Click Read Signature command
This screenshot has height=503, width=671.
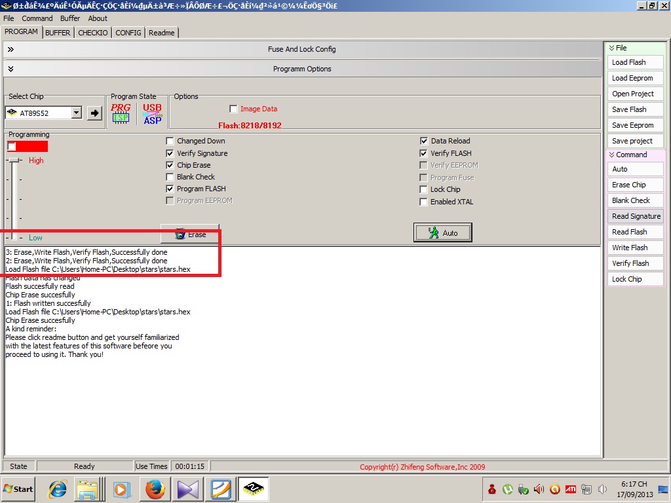click(635, 216)
